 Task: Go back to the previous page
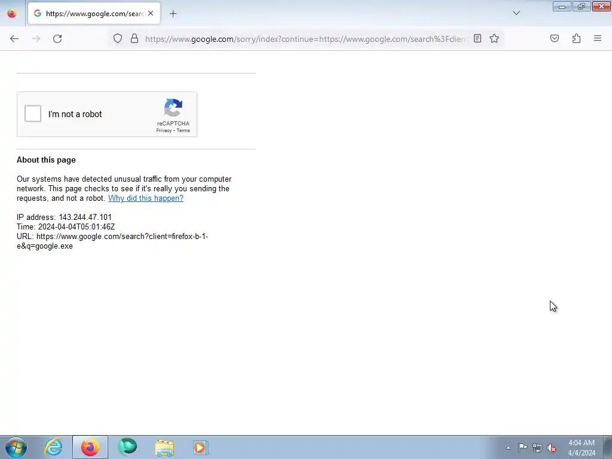tap(14, 39)
